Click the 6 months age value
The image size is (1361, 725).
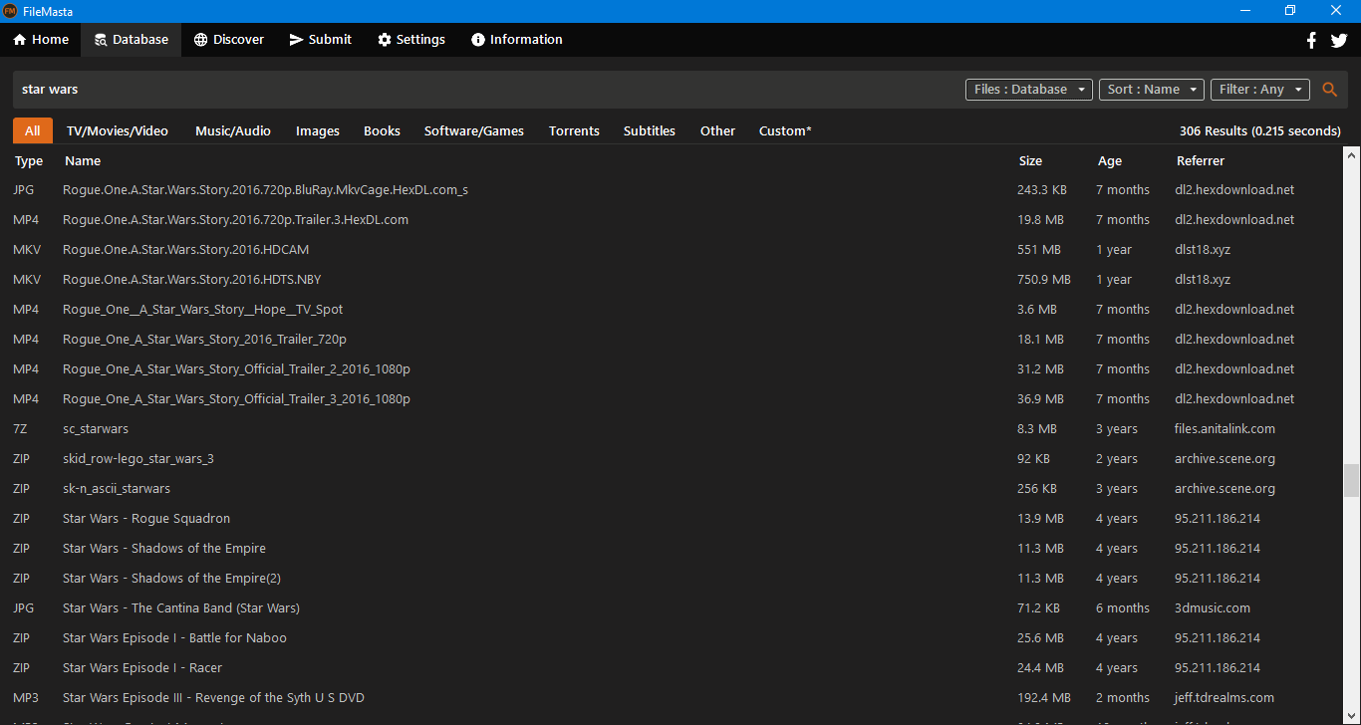pyautogui.click(x=1123, y=608)
